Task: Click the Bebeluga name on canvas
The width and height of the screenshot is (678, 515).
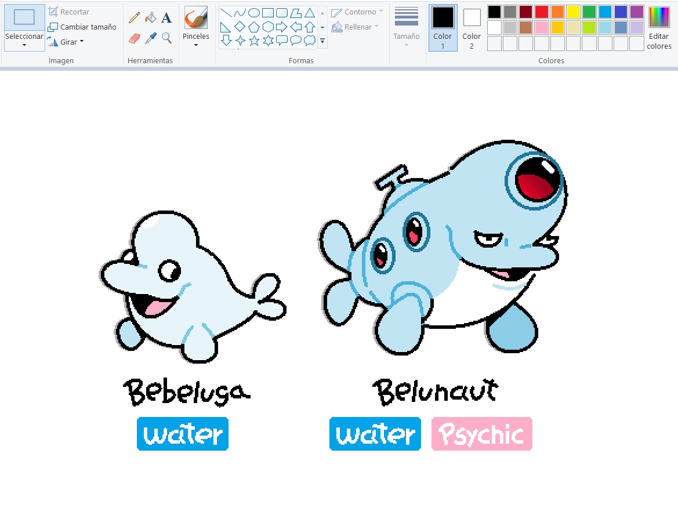Action: [187, 392]
